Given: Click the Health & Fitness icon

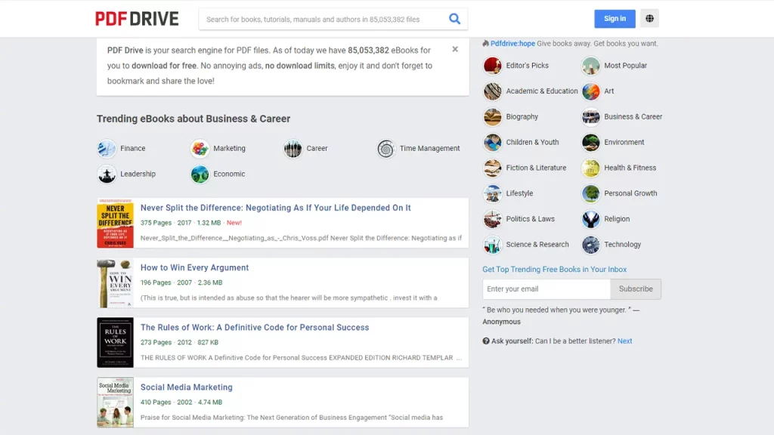Looking at the screenshot, I should pyautogui.click(x=591, y=168).
